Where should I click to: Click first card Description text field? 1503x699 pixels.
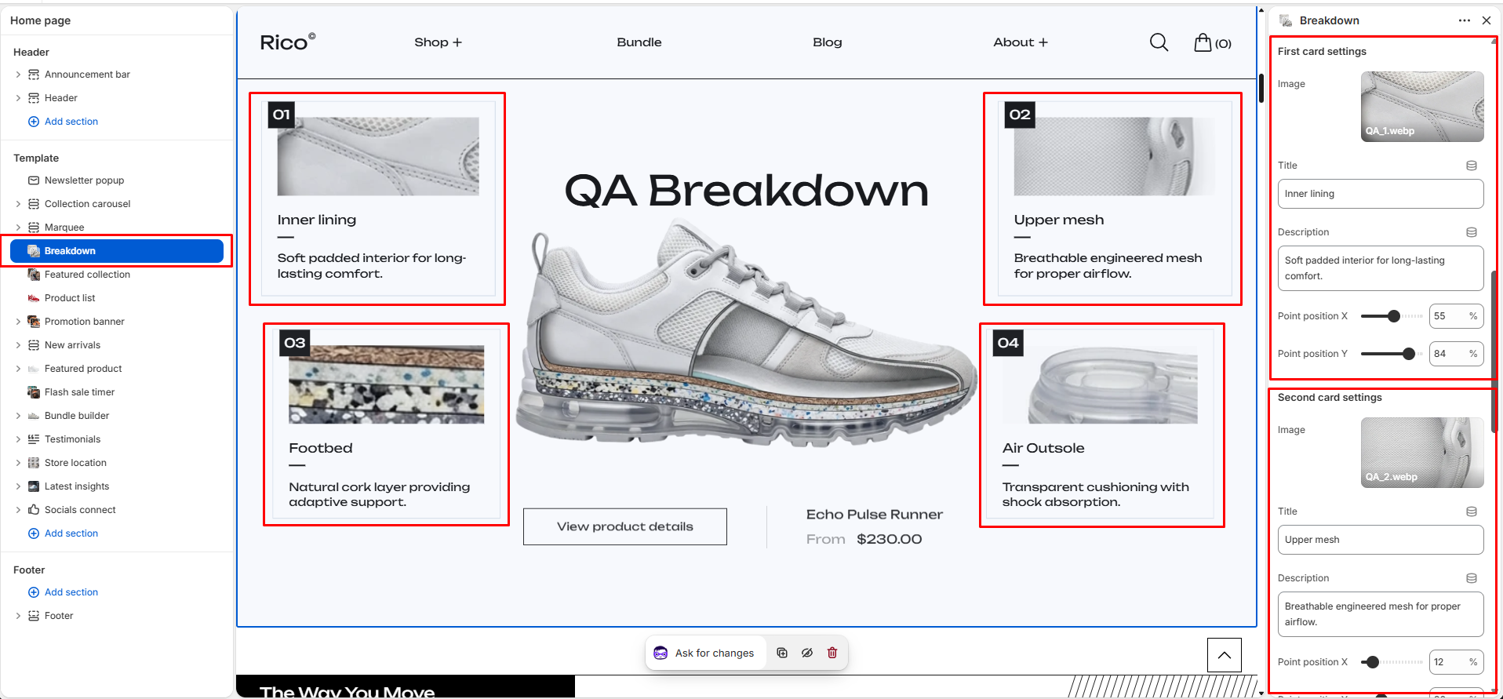coord(1381,268)
